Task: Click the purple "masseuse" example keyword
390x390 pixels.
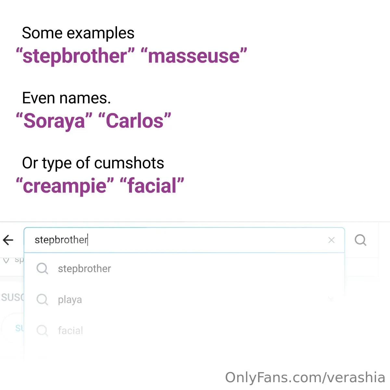Action: coord(194,56)
